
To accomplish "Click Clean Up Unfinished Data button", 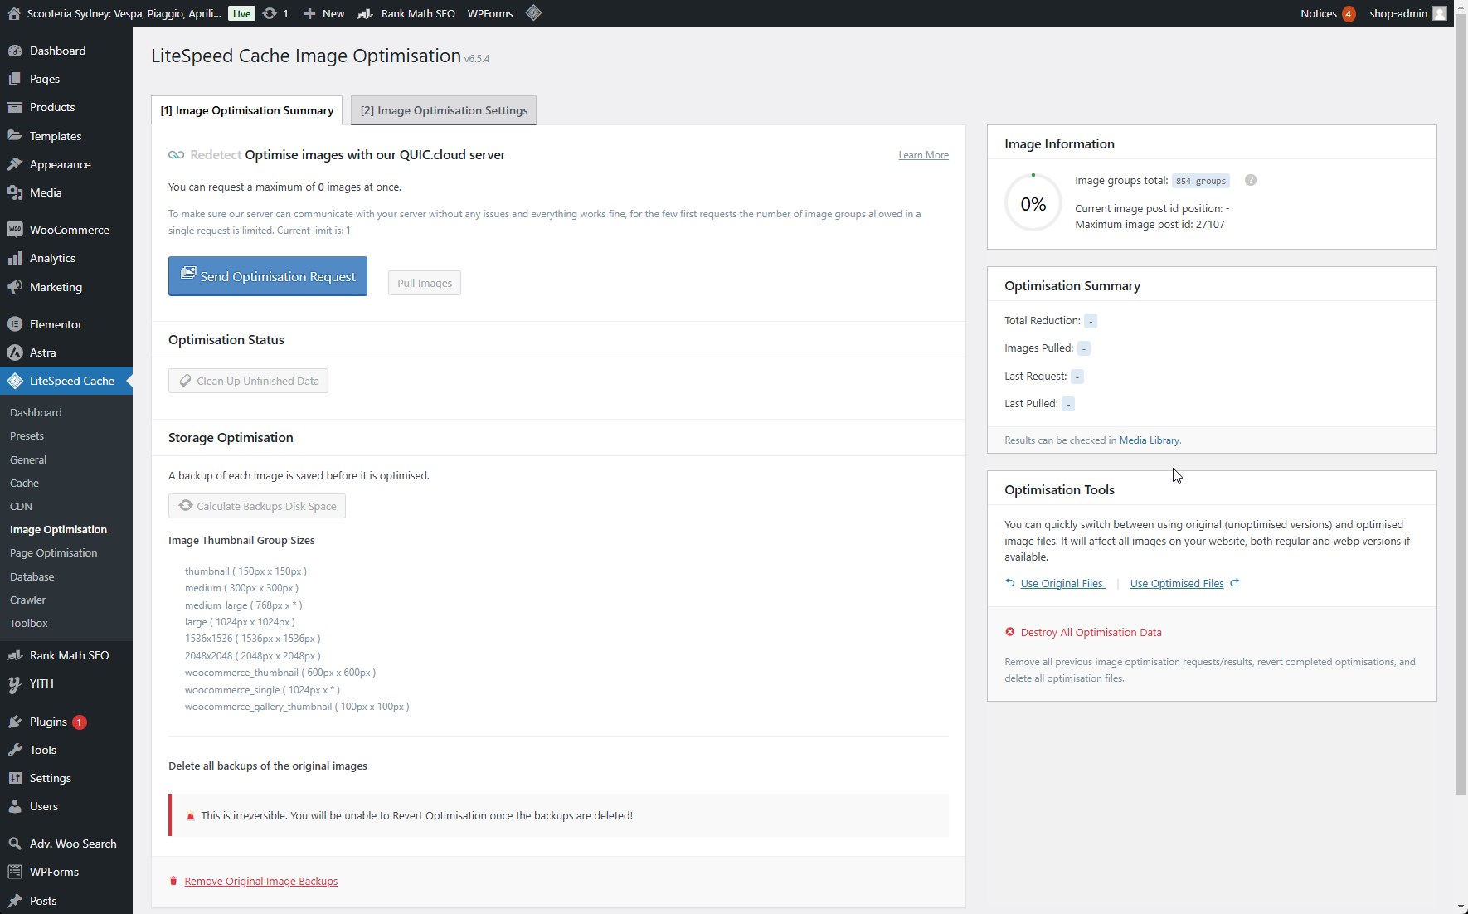I will click(x=248, y=381).
